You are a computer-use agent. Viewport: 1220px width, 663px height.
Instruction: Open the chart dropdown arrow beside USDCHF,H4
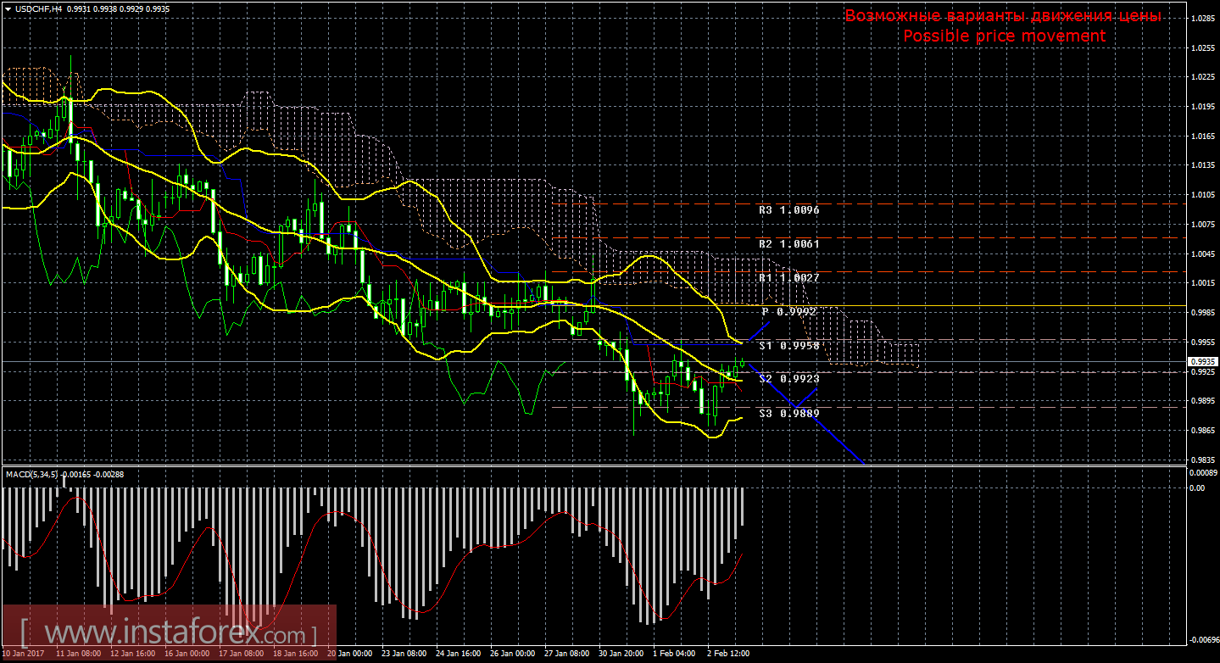pos(8,8)
